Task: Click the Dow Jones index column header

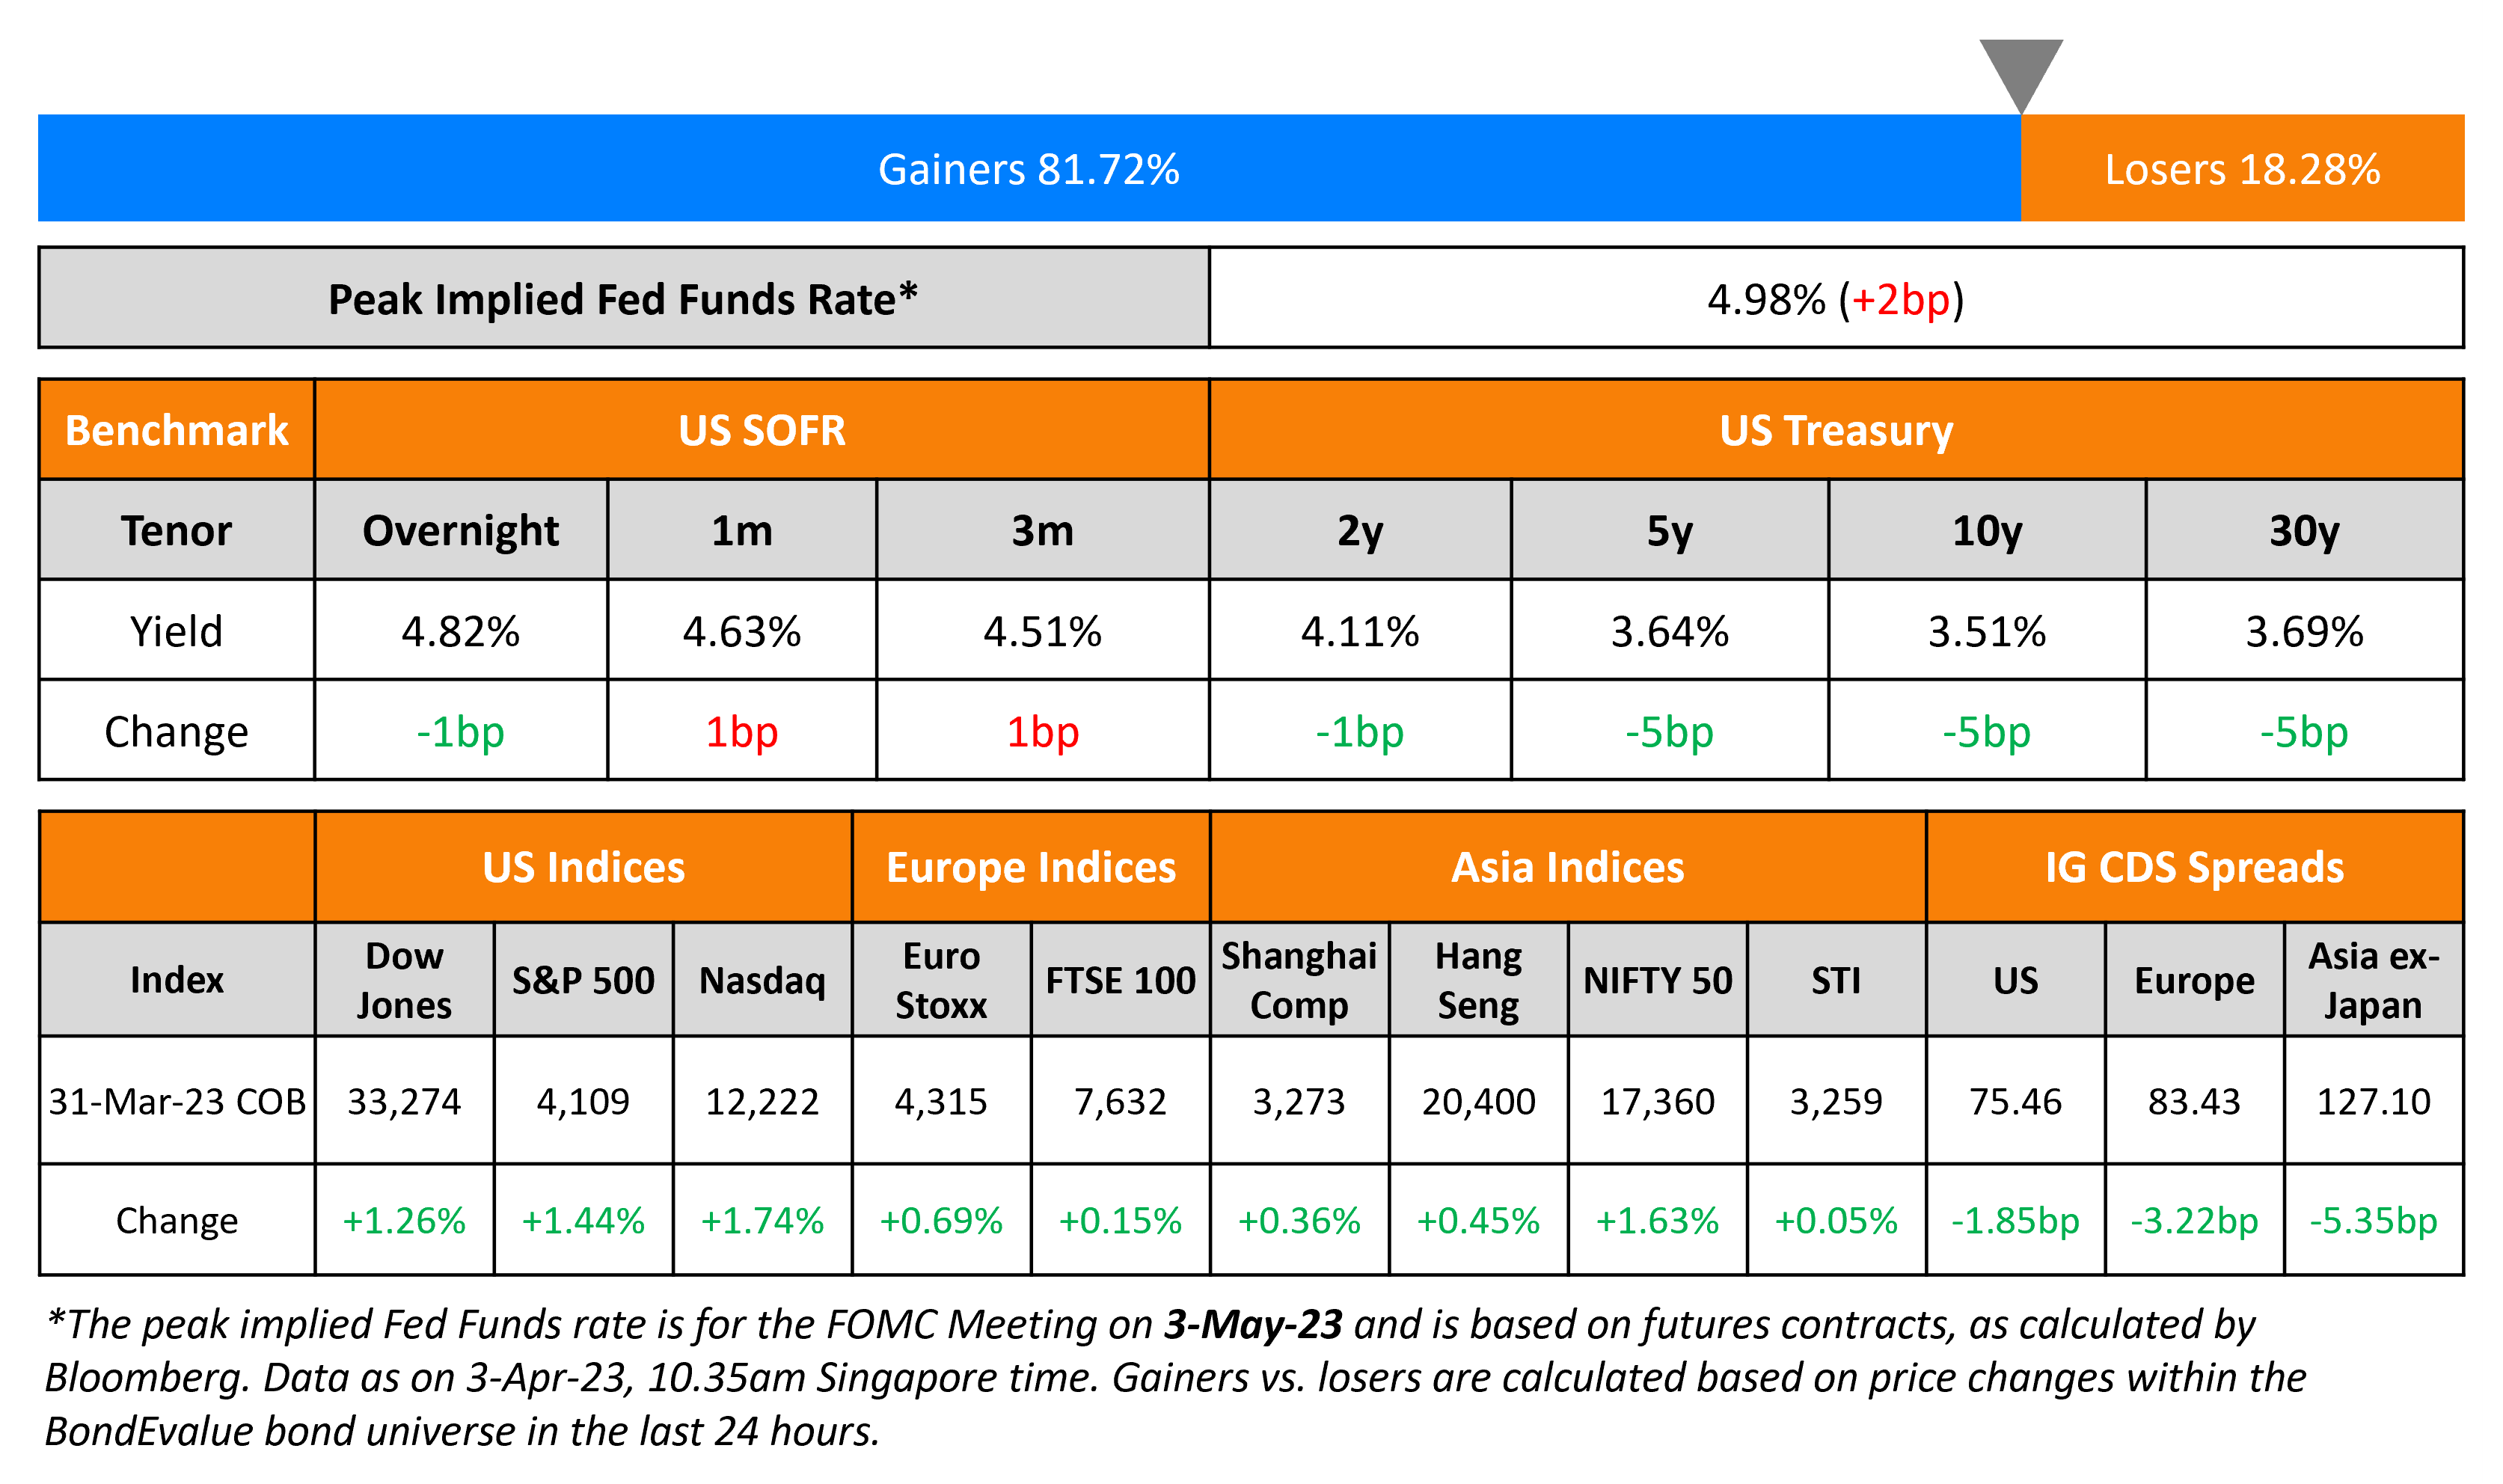Action: 404,980
